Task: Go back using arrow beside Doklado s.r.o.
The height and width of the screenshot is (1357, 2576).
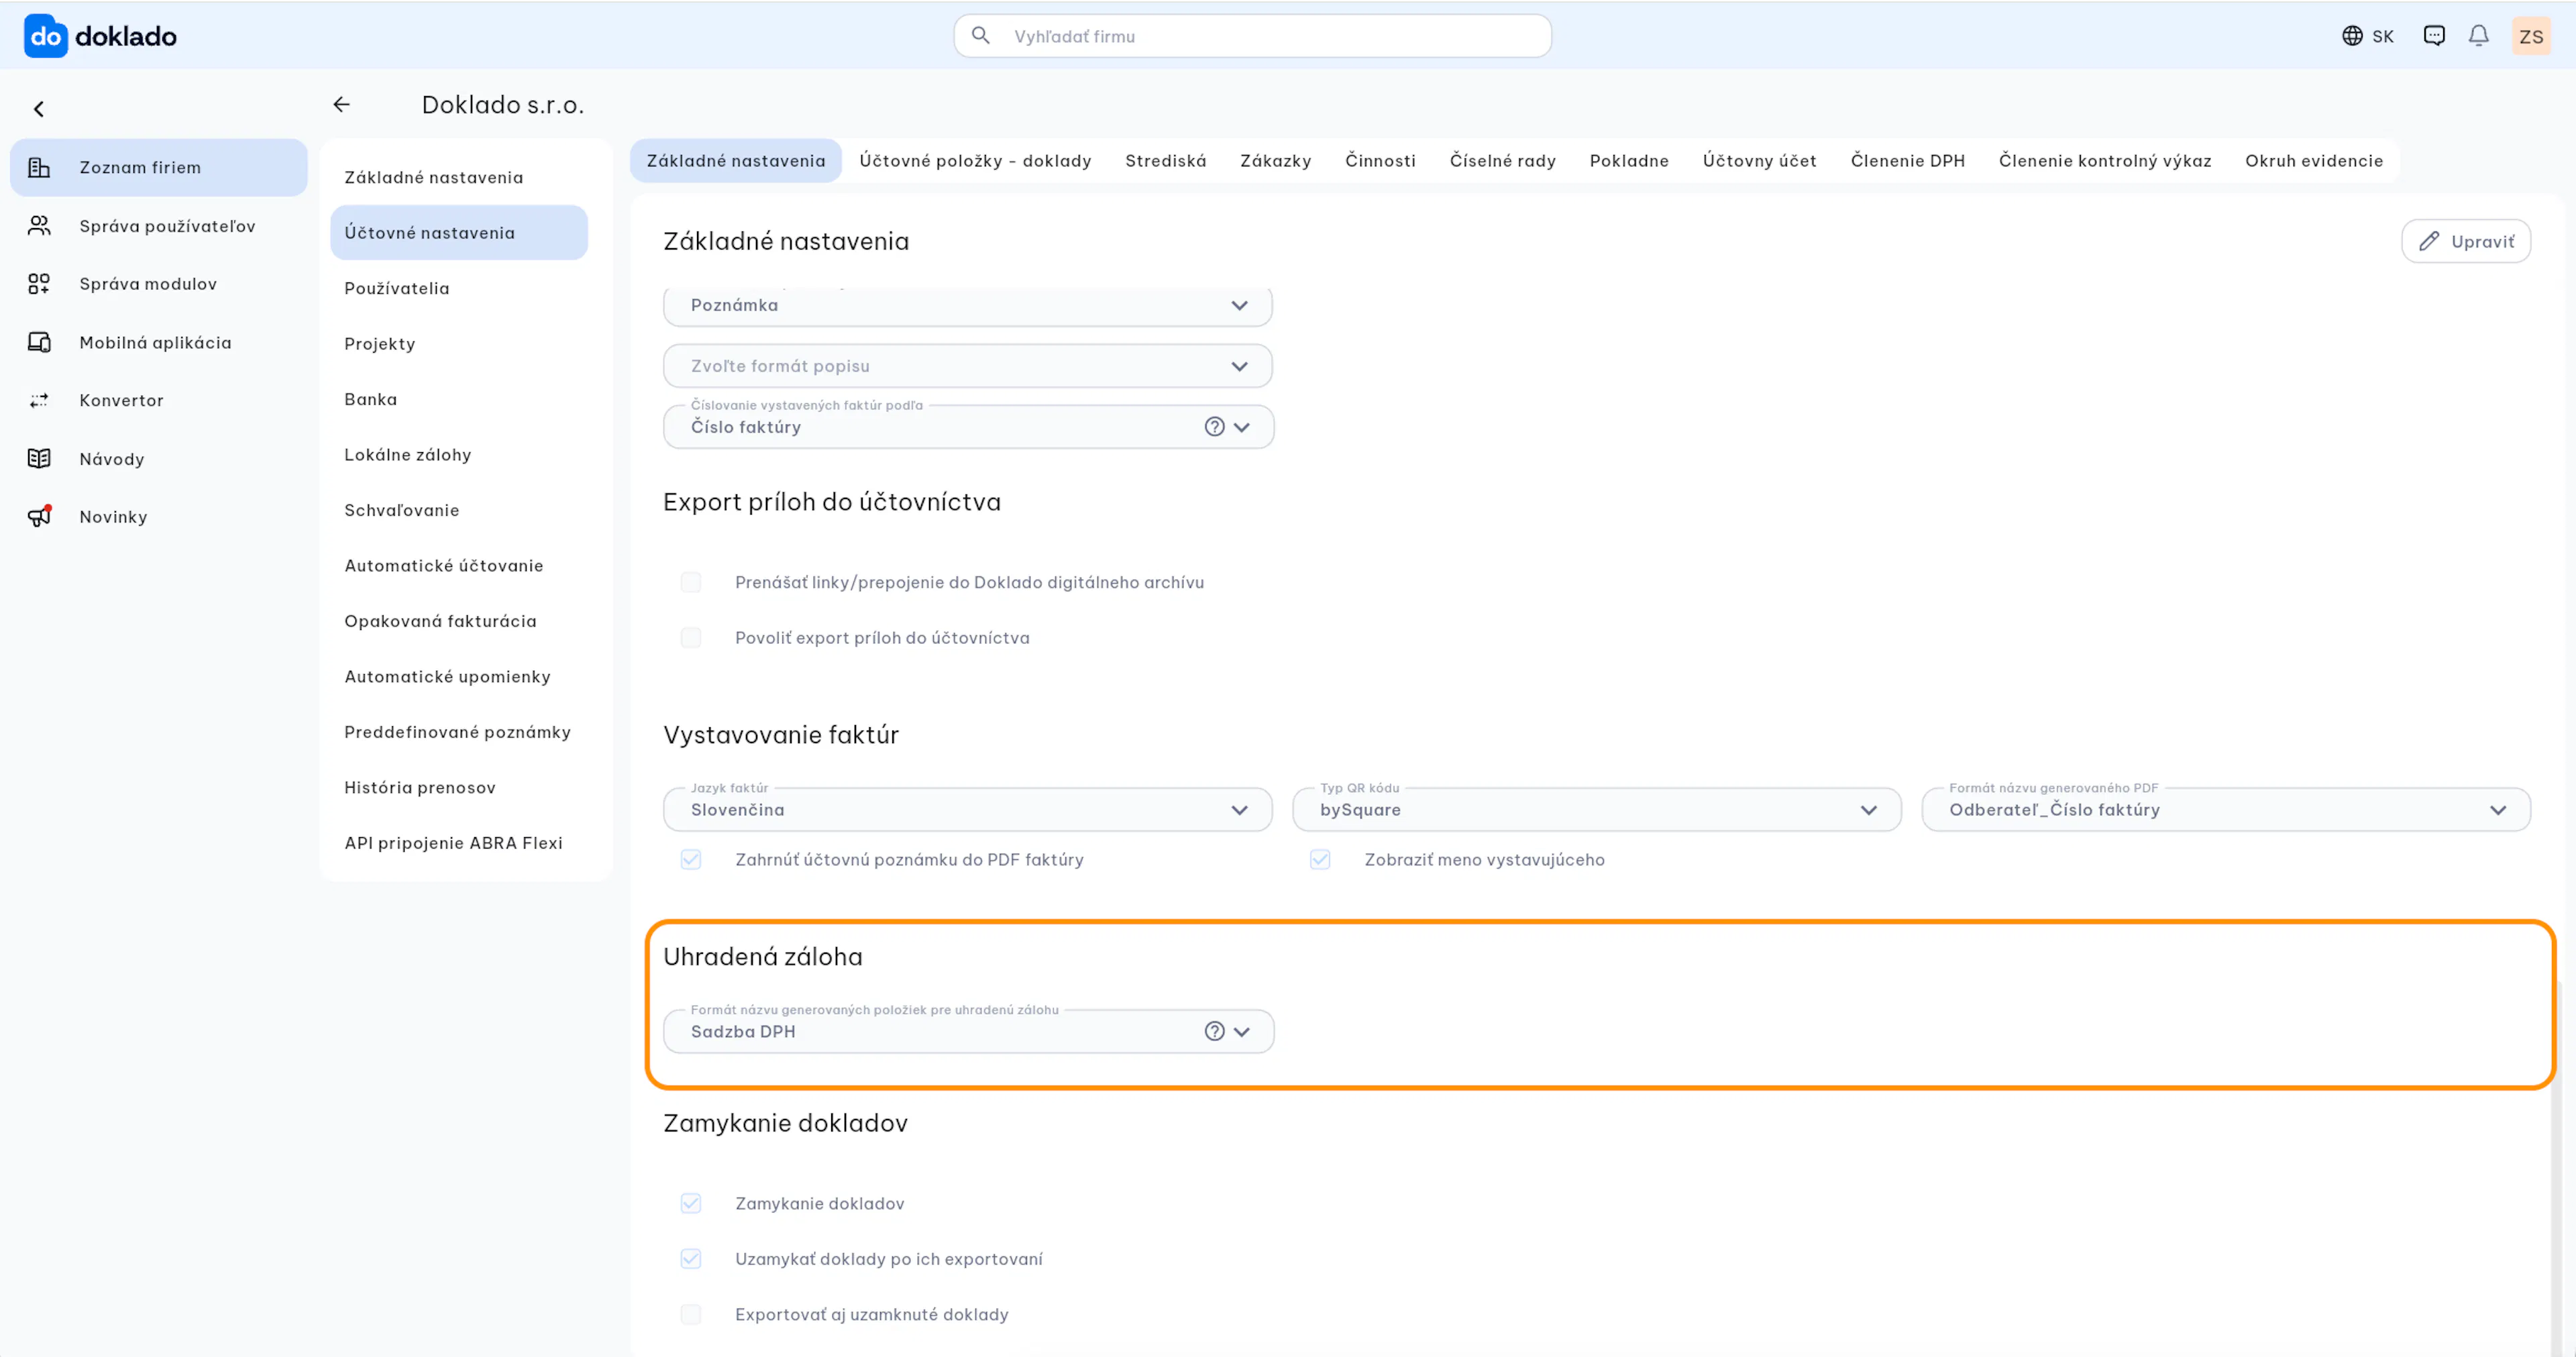Action: pos(342,104)
